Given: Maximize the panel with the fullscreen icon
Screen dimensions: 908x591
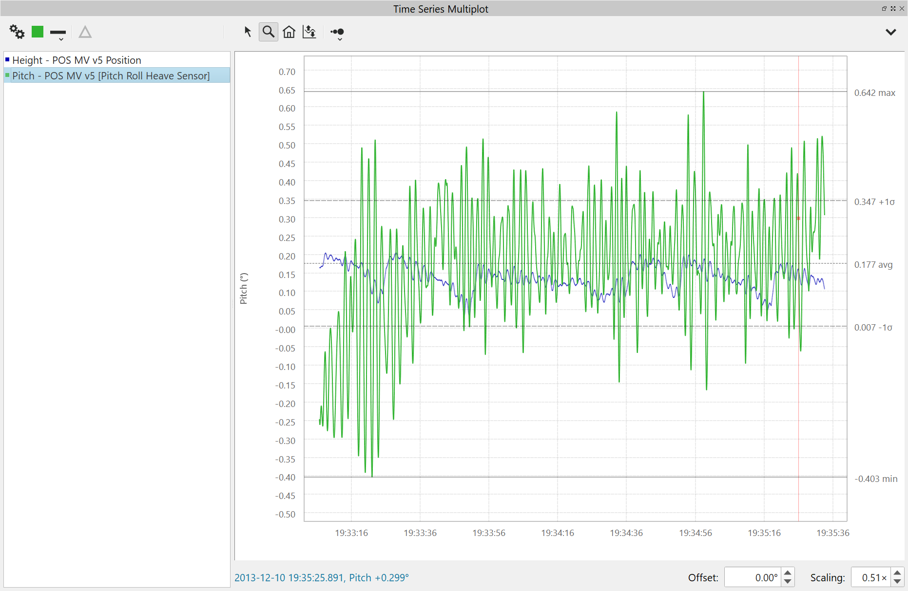Looking at the screenshot, I should (893, 8).
